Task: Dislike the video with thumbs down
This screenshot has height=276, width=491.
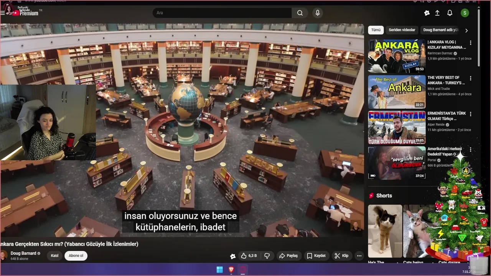Action: 267,256
